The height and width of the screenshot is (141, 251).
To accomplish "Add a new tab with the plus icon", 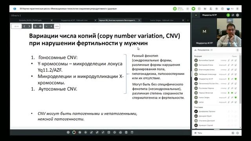I will (188, 20).
